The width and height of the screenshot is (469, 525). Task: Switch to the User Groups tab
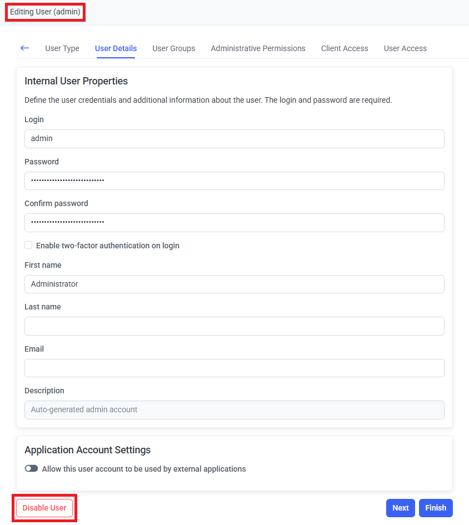[x=173, y=48]
